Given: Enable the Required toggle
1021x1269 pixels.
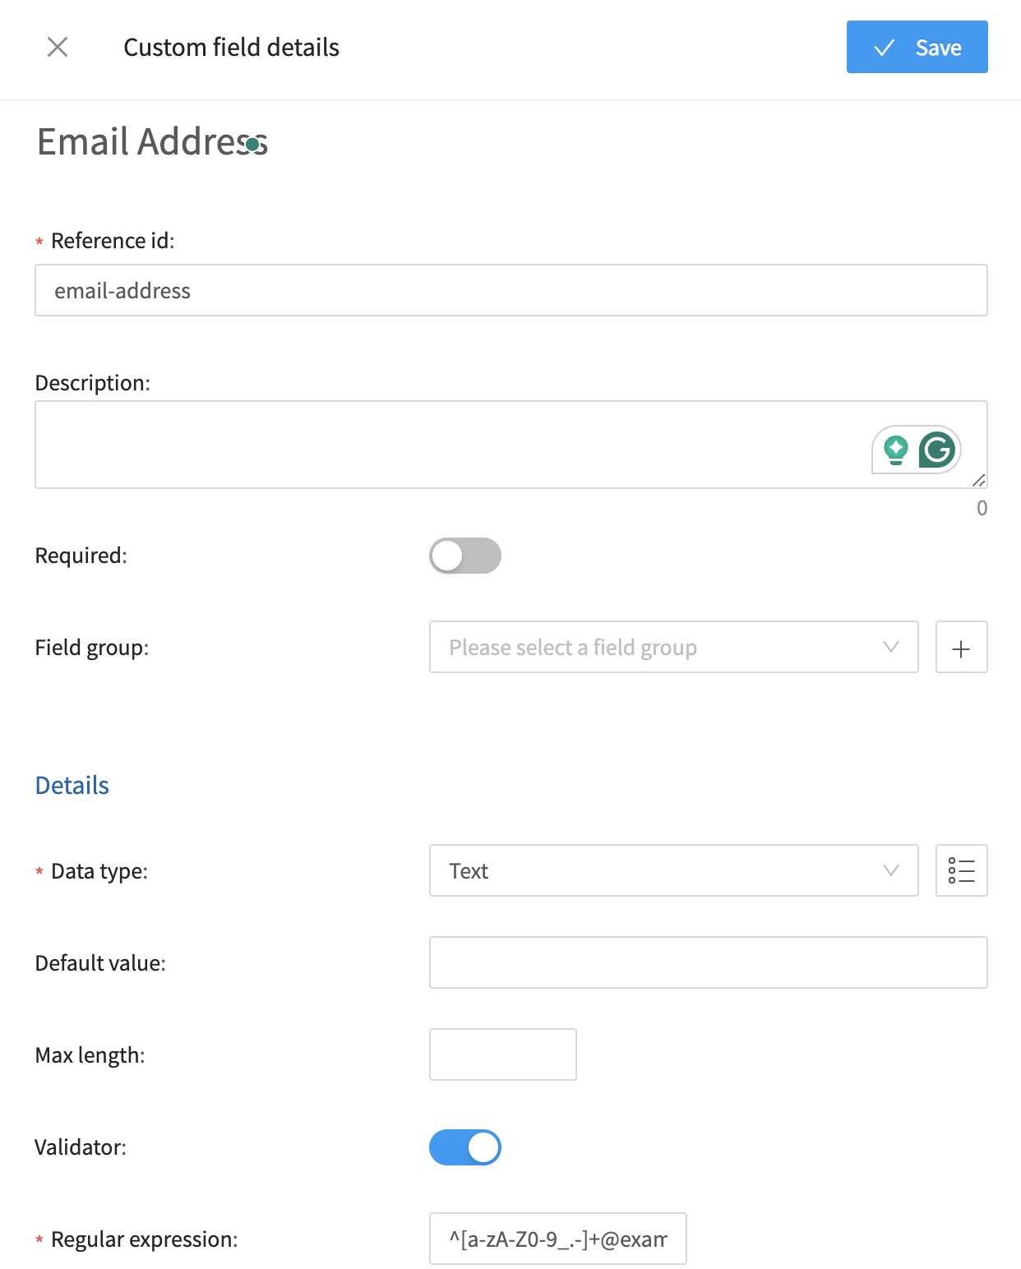Looking at the screenshot, I should click(464, 556).
